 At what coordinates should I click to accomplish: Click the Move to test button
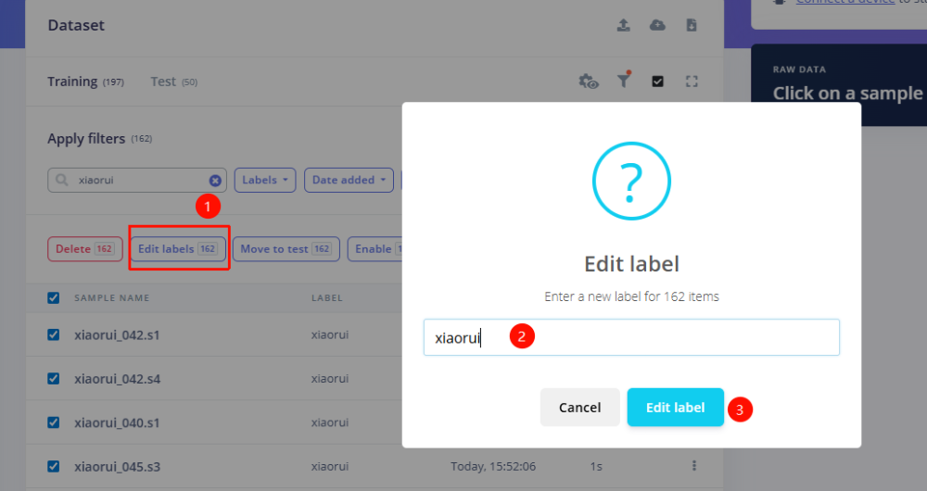coord(286,249)
